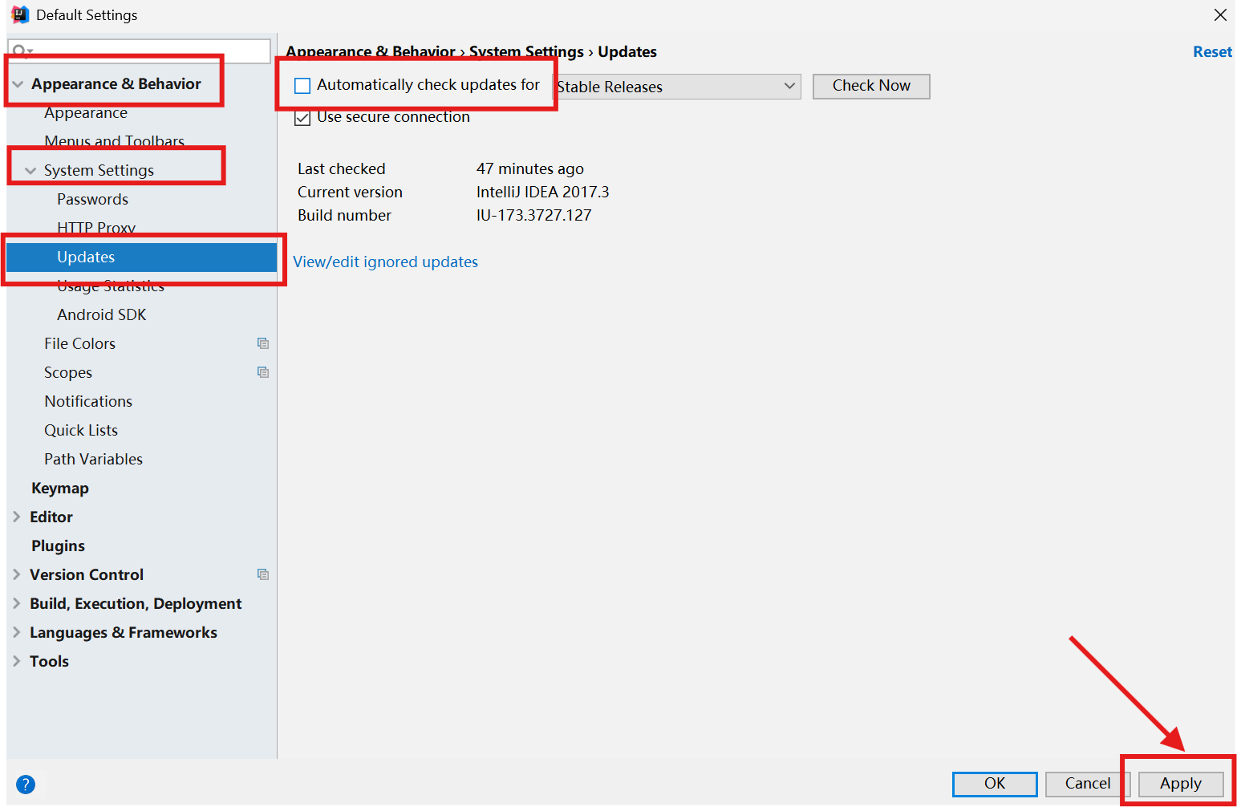Image resolution: width=1237 pixels, height=807 pixels.
Task: Uncheck Use secure connection checkbox
Action: [302, 118]
